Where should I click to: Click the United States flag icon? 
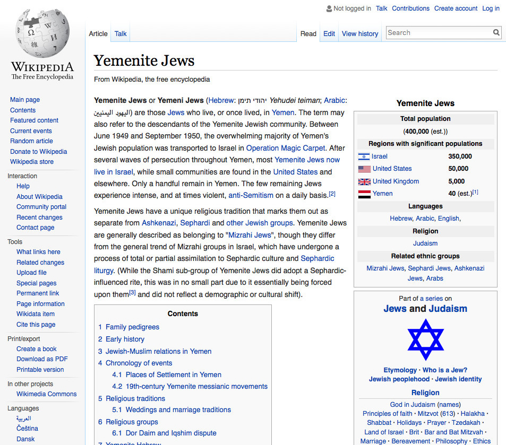click(364, 169)
